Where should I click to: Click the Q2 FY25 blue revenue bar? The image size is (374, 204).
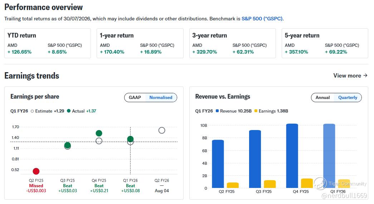(218, 164)
